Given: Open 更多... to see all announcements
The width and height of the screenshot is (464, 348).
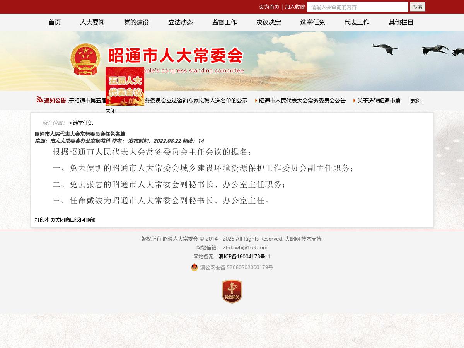Looking at the screenshot, I should tap(416, 101).
